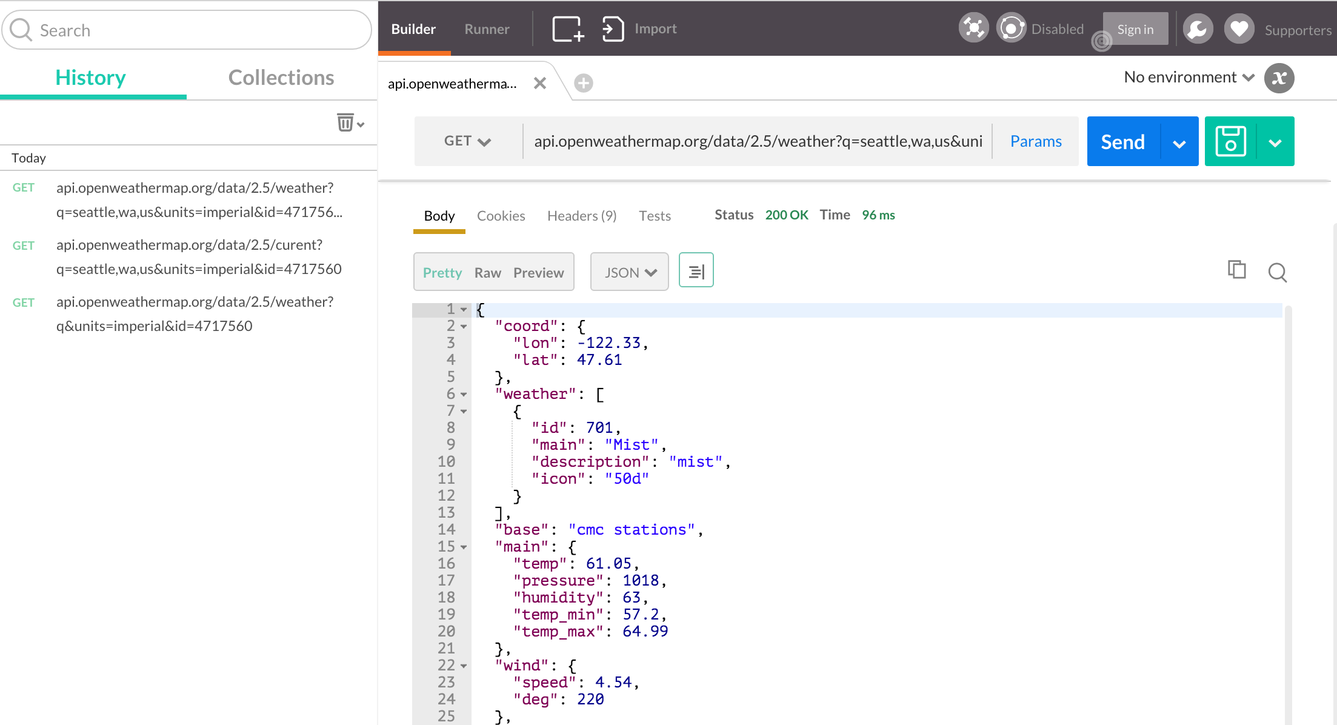
Task: Click the search response magnifier icon
Action: pos(1277,272)
